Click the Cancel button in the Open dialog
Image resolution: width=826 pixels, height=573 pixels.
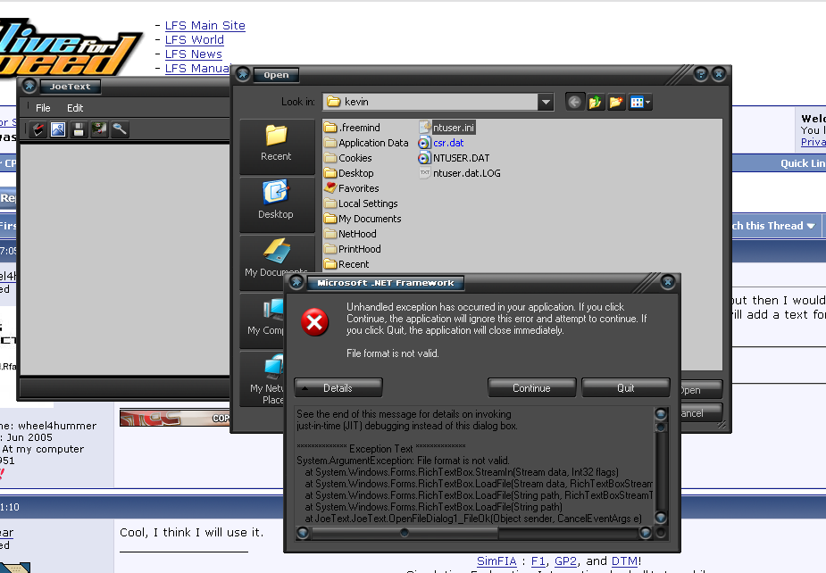coord(700,413)
